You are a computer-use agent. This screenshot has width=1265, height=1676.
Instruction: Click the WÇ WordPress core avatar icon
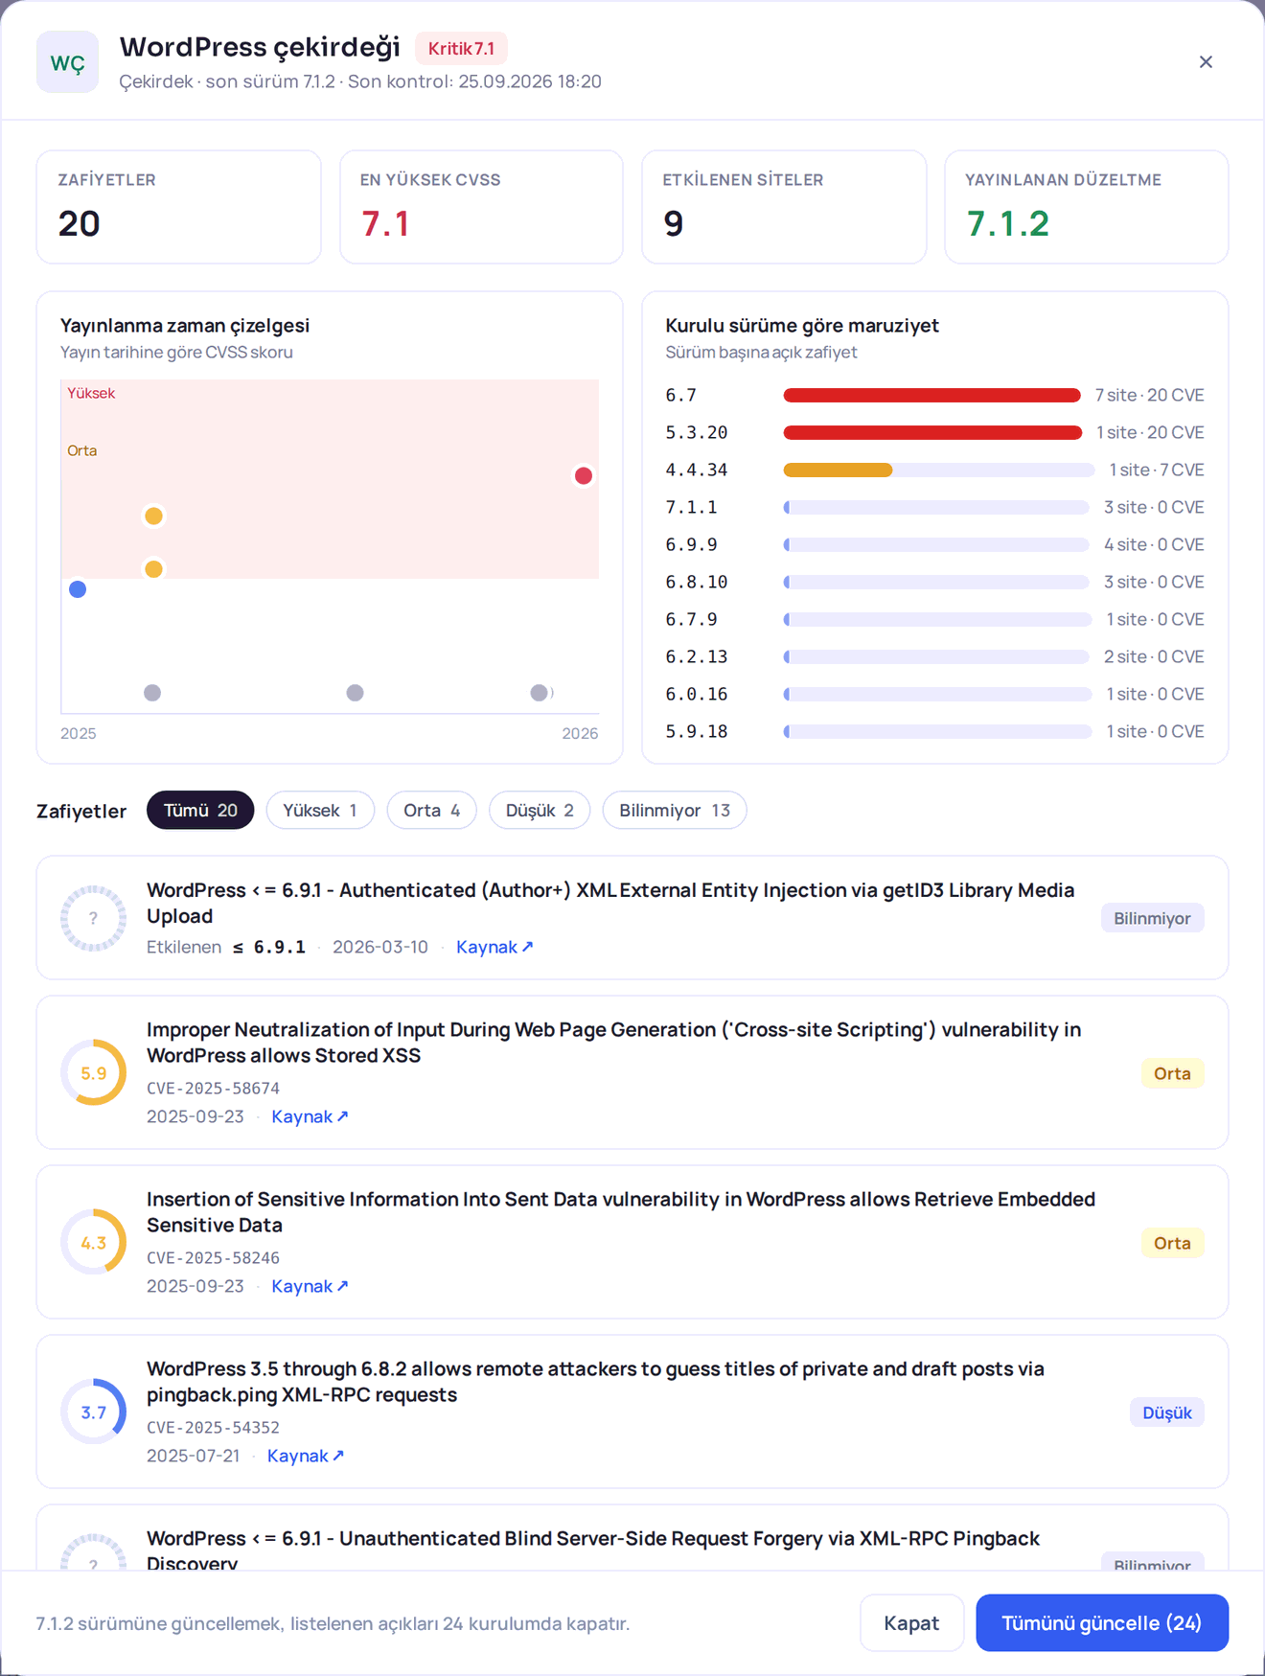coord(67,62)
